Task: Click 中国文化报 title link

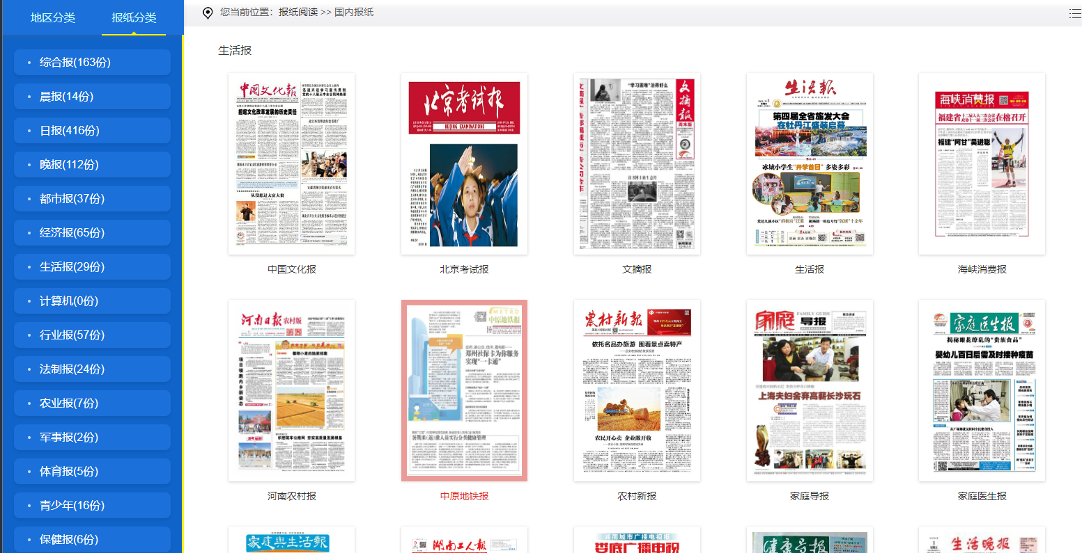Action: click(292, 269)
